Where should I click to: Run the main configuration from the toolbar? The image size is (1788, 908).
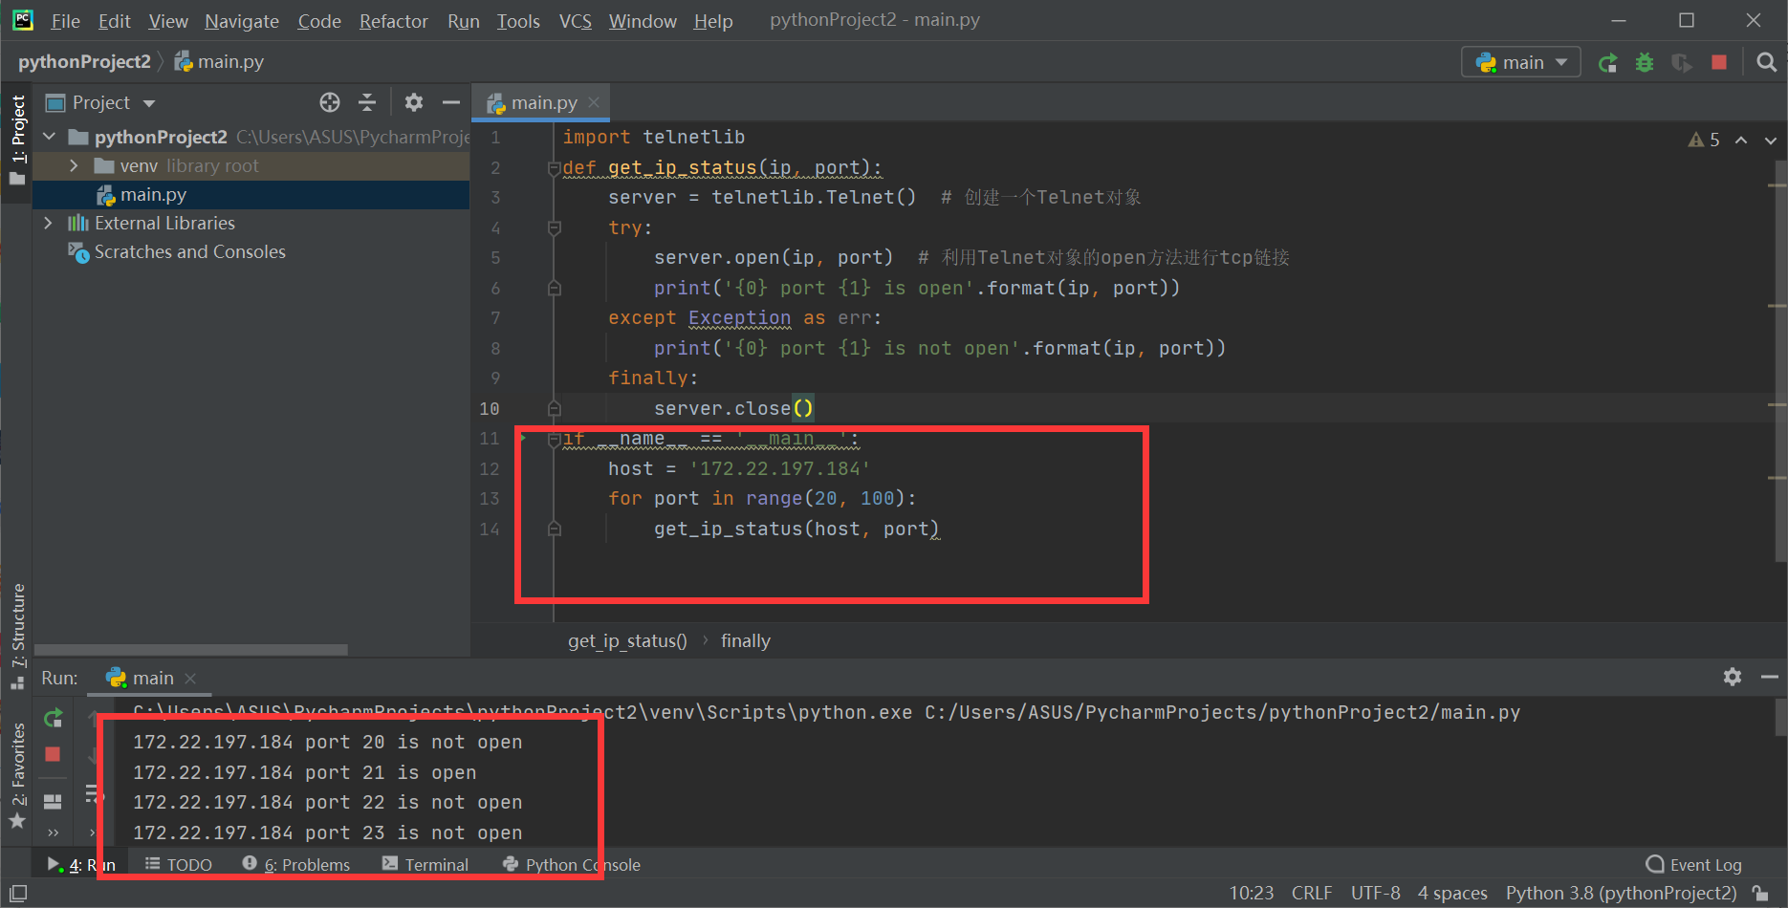(x=1608, y=63)
